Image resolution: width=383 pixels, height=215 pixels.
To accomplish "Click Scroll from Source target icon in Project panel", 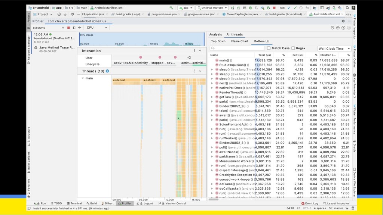I will tap(59, 15).
